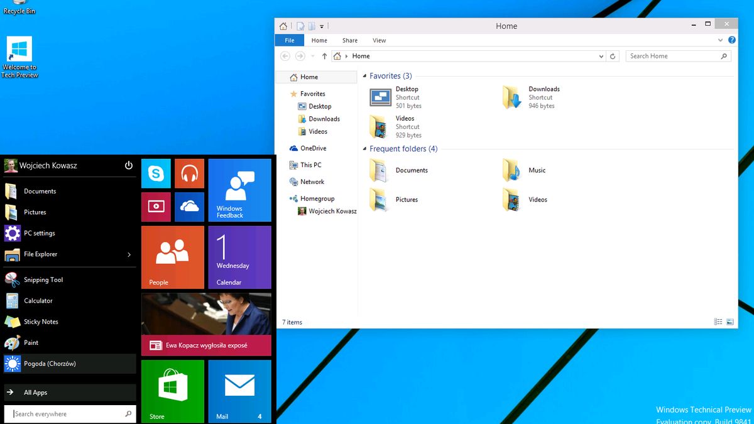Open the Store tile

172,391
